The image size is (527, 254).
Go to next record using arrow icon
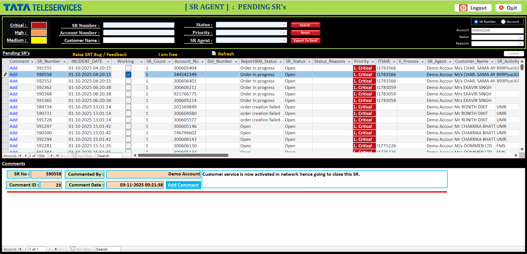point(52,155)
